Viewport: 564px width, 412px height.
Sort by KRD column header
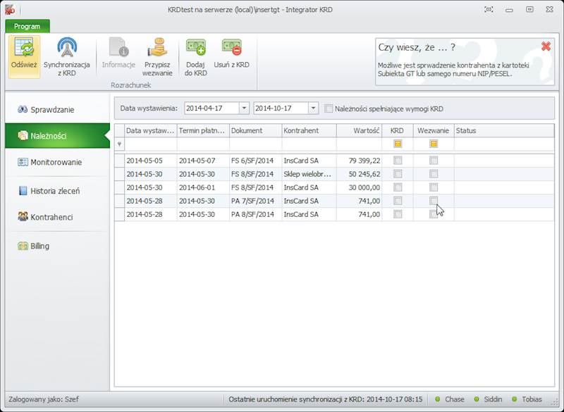pos(398,131)
